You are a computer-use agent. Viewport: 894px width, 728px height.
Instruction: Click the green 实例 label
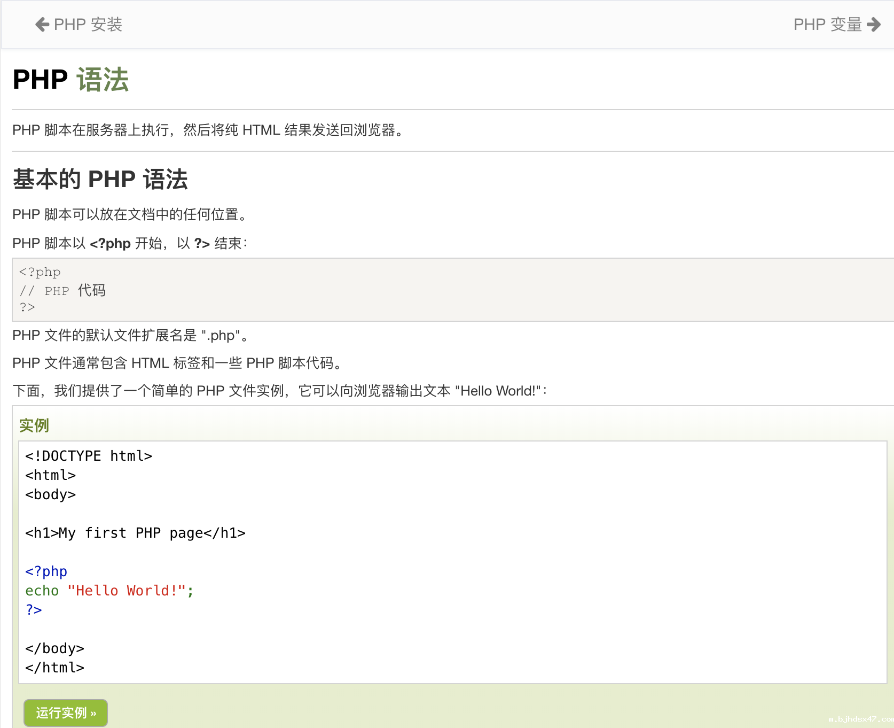[x=34, y=425]
